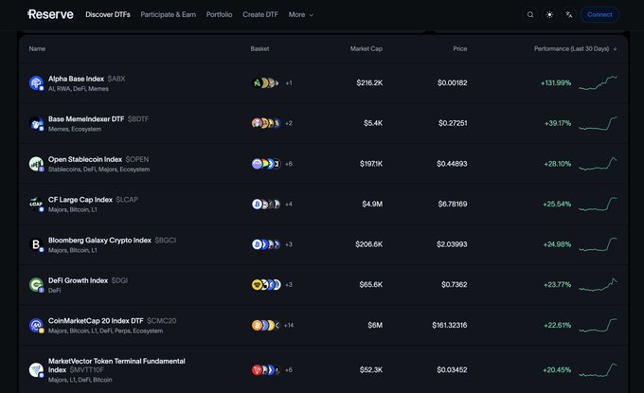Click the Name column header
This screenshot has width=644, height=393.
[37, 49]
